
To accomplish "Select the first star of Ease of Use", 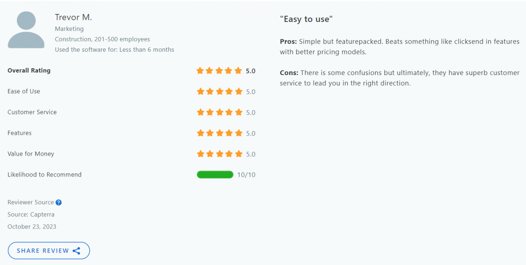I will click(x=200, y=91).
